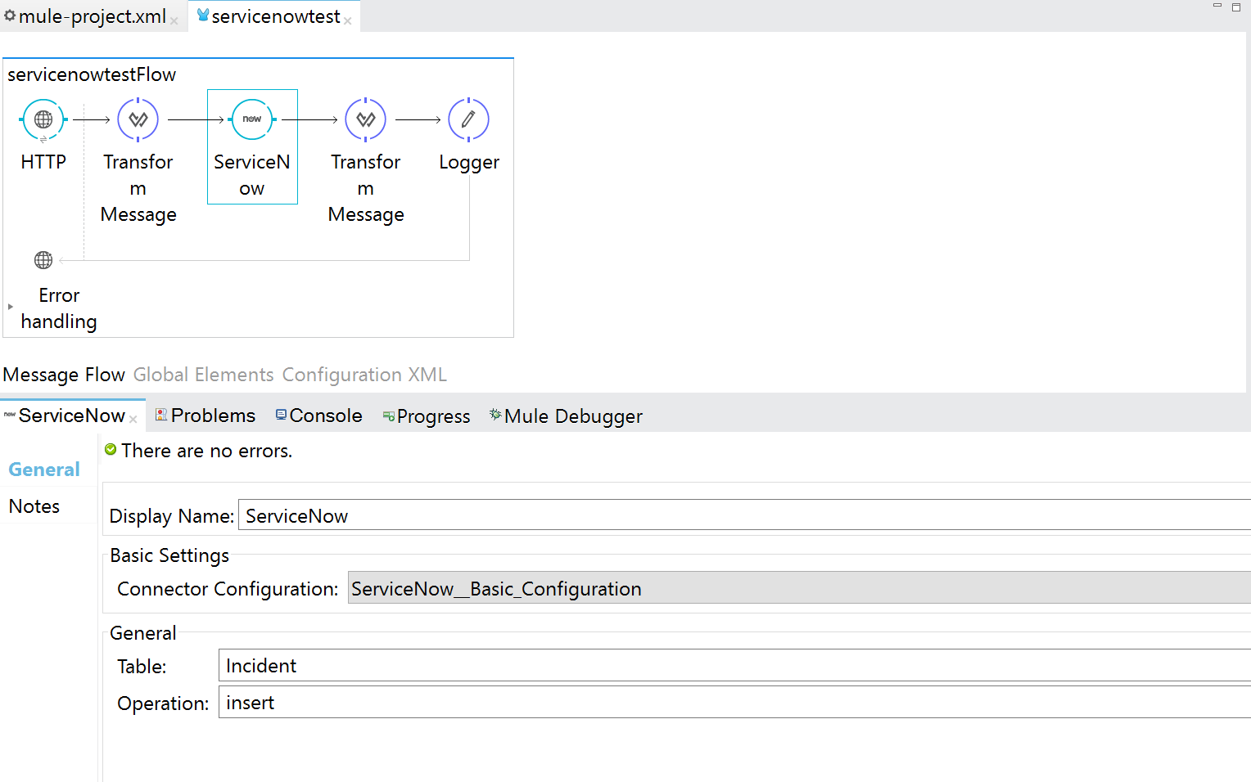Close the servicenowtest editor tab
Viewport: 1251px width, 782px height.
tap(348, 21)
